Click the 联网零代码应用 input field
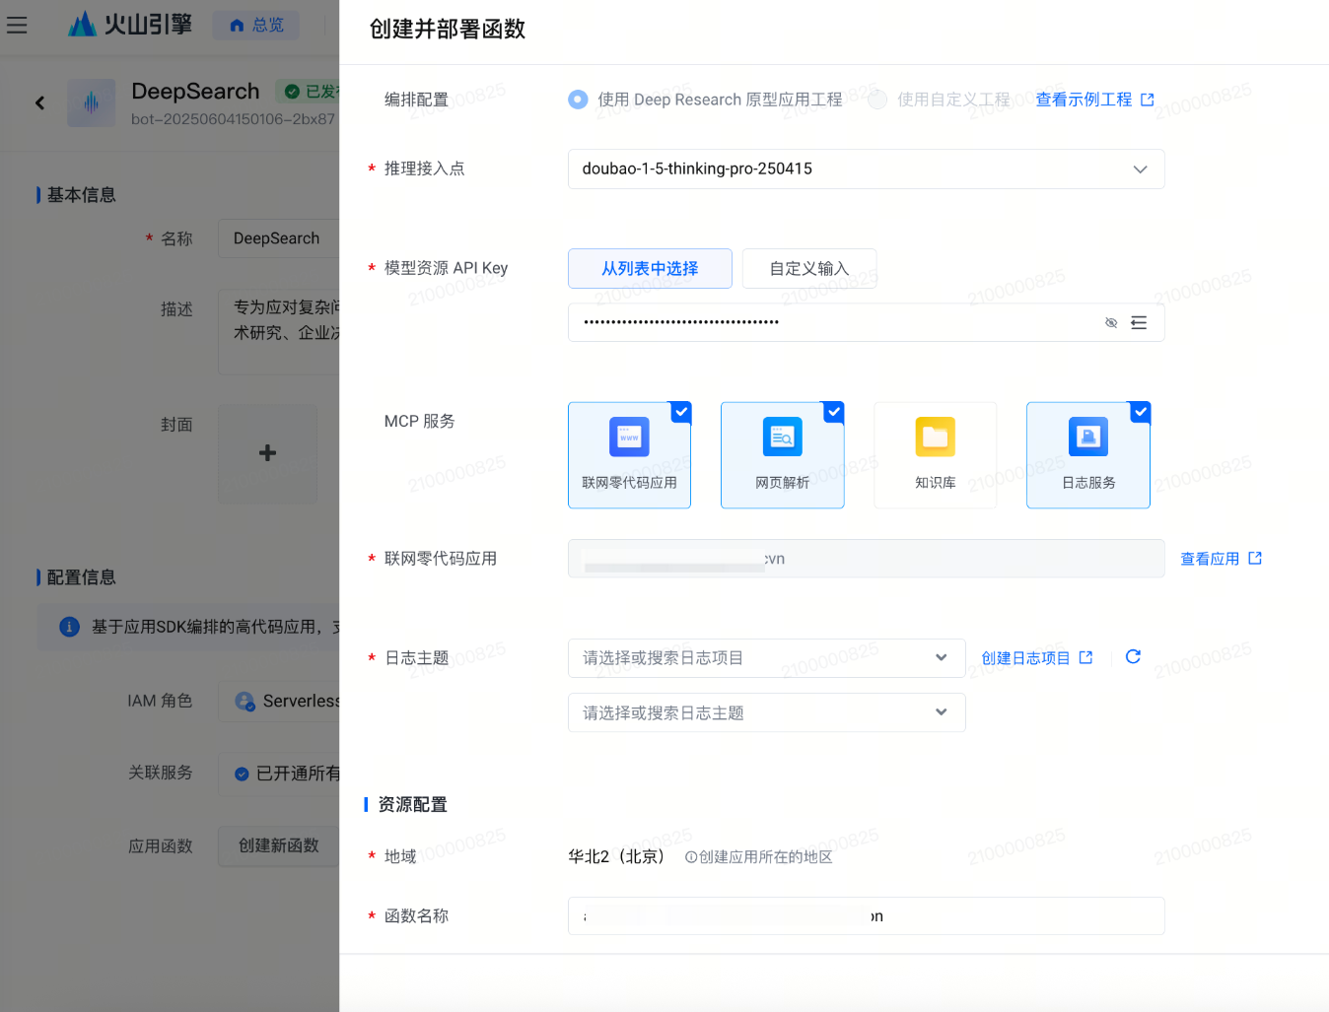Image resolution: width=1329 pixels, height=1012 pixels. click(866, 559)
